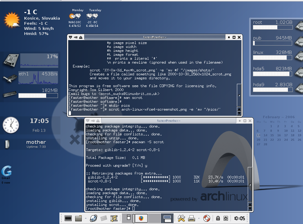This screenshot has height=224, width=303.
Task: Open the web browser globe launcher
Action: pyautogui.click(x=94, y=218)
